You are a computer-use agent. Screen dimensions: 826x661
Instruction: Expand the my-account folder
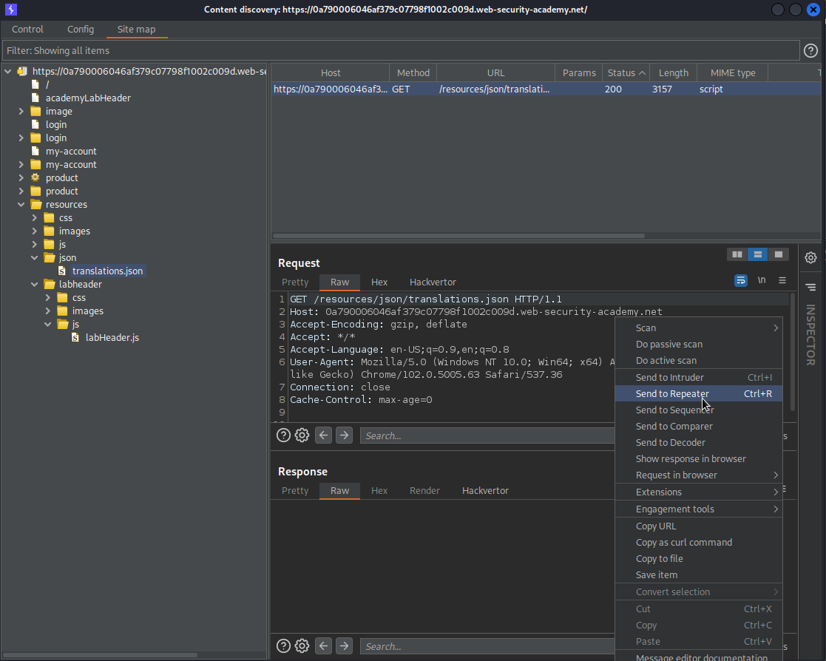click(21, 164)
